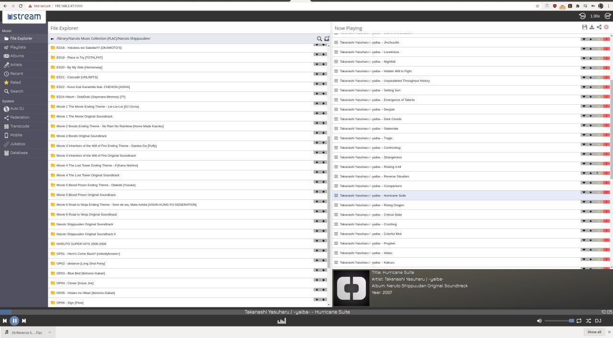Add OP04 - Closer folder to queue
This screenshot has height=338, width=613.
point(323,280)
